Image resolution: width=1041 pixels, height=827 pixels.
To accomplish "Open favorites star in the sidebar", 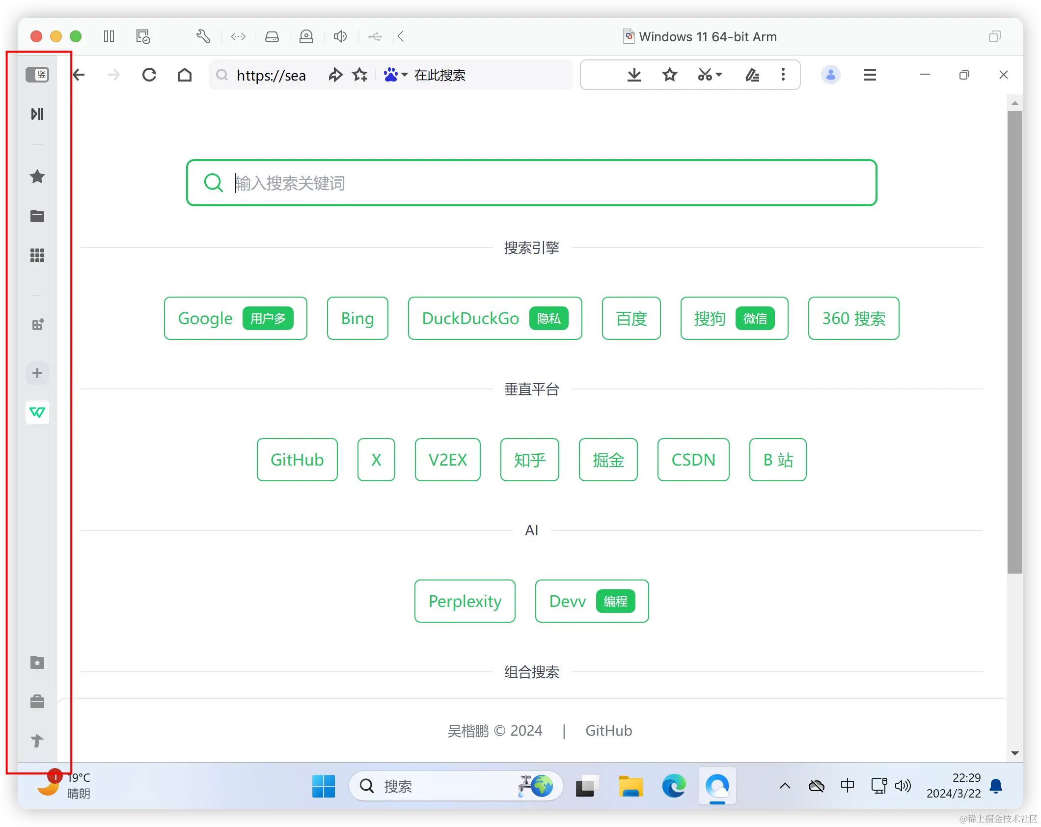I will point(37,177).
